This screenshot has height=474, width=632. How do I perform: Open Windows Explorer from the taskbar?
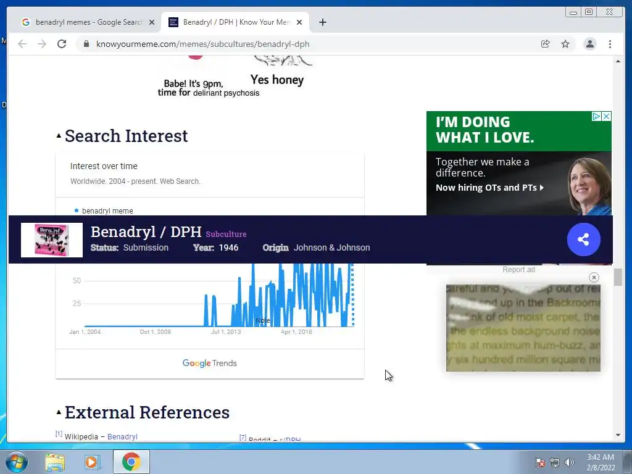tap(55, 462)
